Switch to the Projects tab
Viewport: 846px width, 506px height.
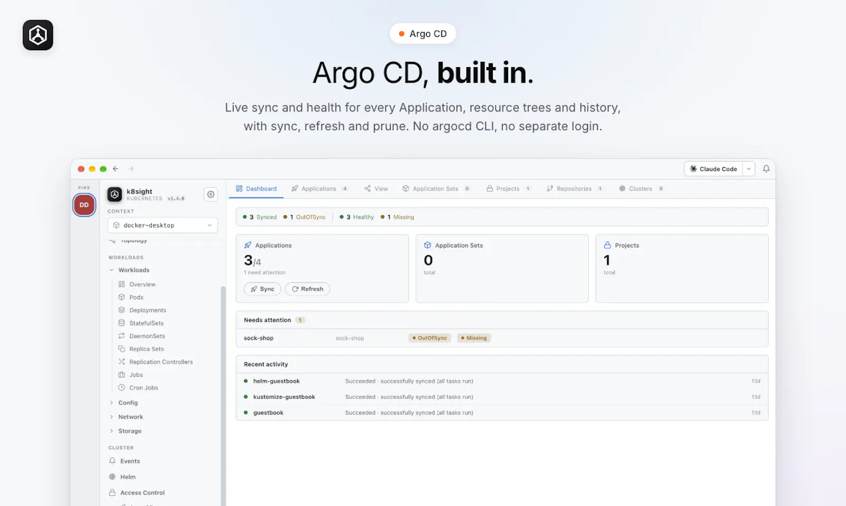point(508,189)
